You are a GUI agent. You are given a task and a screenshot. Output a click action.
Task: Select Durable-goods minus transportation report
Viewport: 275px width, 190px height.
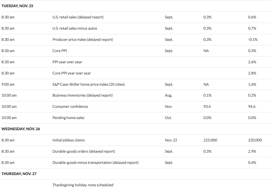[95, 163]
